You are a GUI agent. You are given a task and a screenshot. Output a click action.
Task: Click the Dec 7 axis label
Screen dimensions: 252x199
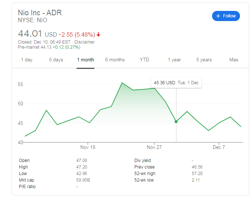(x=219, y=147)
